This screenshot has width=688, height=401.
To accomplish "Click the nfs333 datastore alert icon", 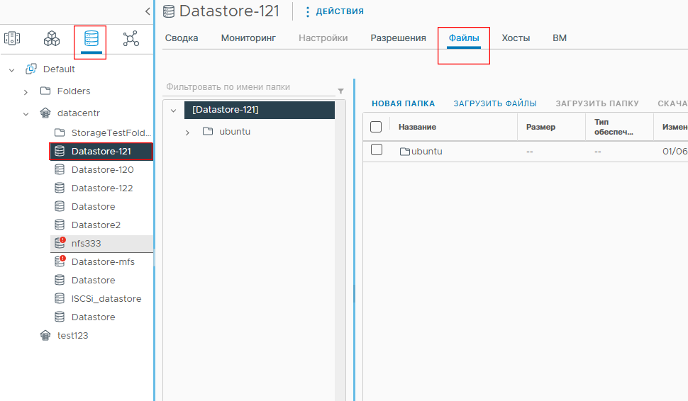I will click(60, 243).
